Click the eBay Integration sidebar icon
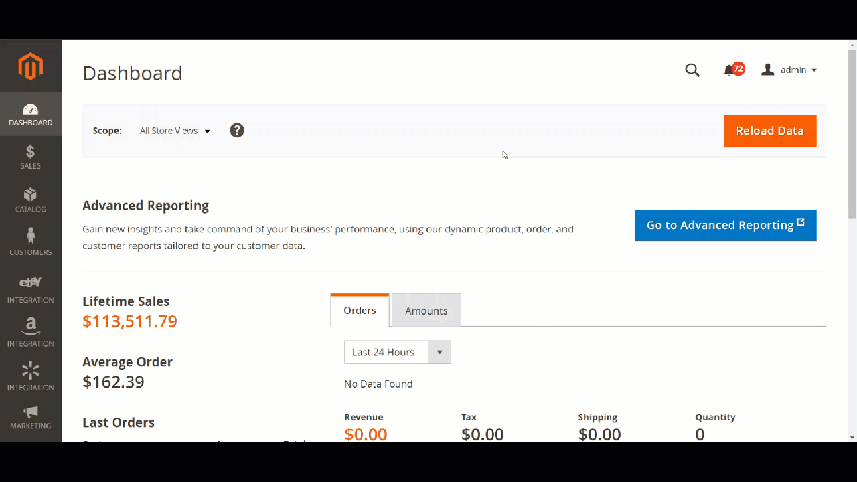This screenshot has width=857, height=482. tap(30, 288)
